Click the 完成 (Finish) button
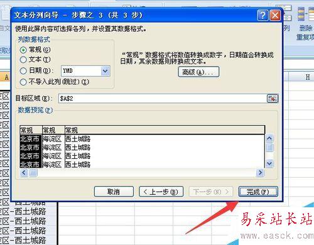 coord(258,192)
